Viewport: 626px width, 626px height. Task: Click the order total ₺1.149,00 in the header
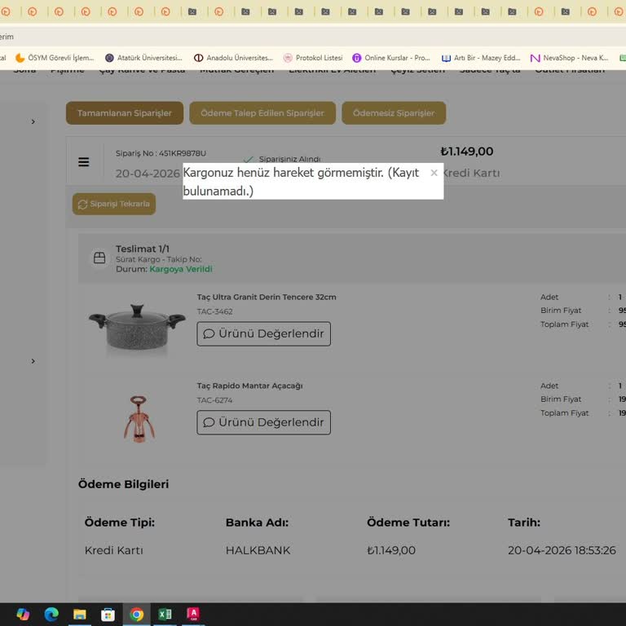click(467, 152)
